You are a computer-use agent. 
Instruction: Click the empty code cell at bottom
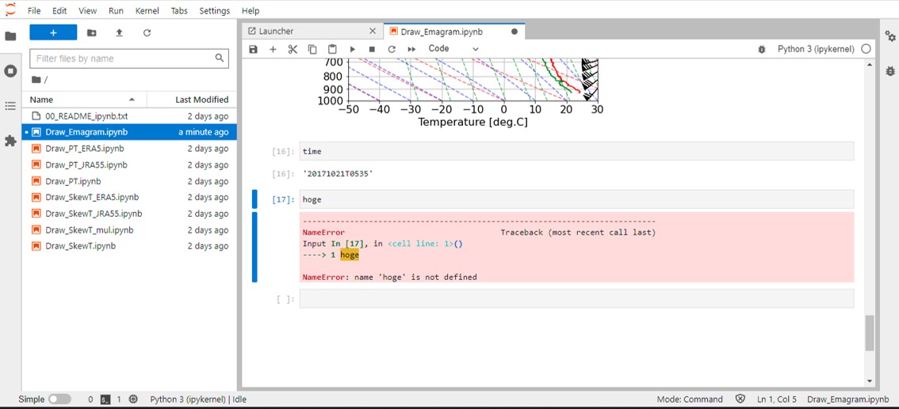576,298
